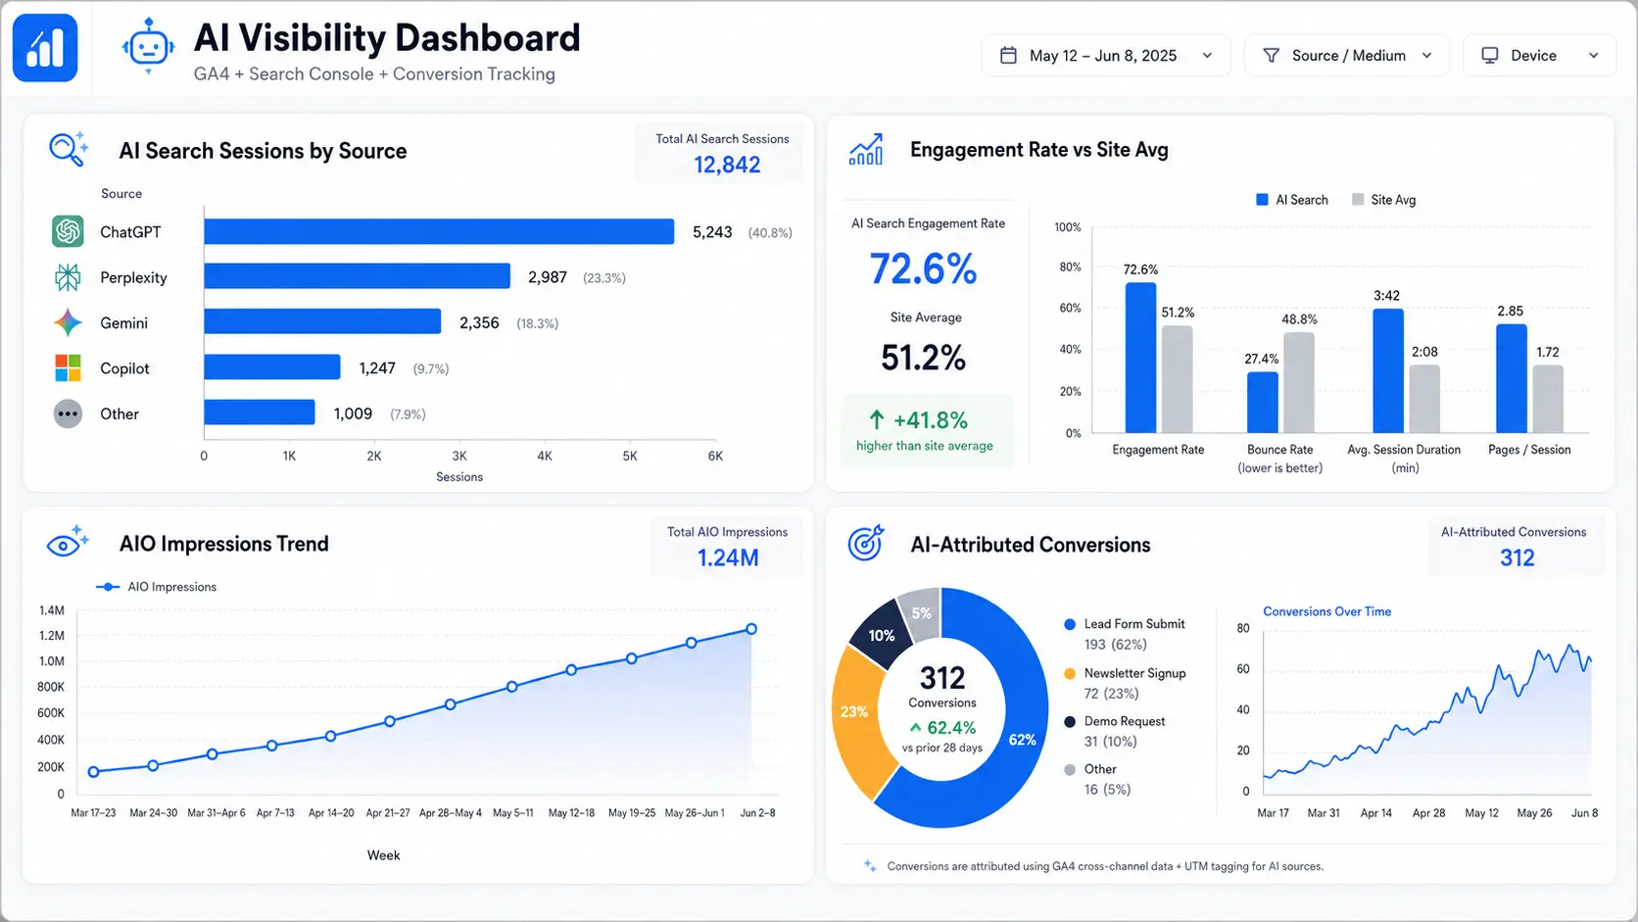Click the funnel filter icon
The image size is (1638, 922).
coord(1271,55)
